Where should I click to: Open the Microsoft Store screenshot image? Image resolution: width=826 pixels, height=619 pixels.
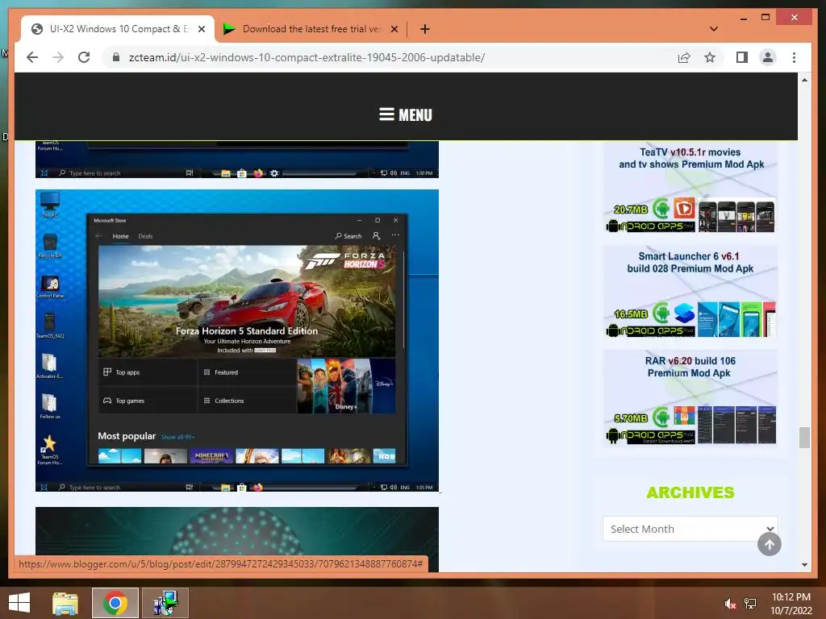[237, 341]
